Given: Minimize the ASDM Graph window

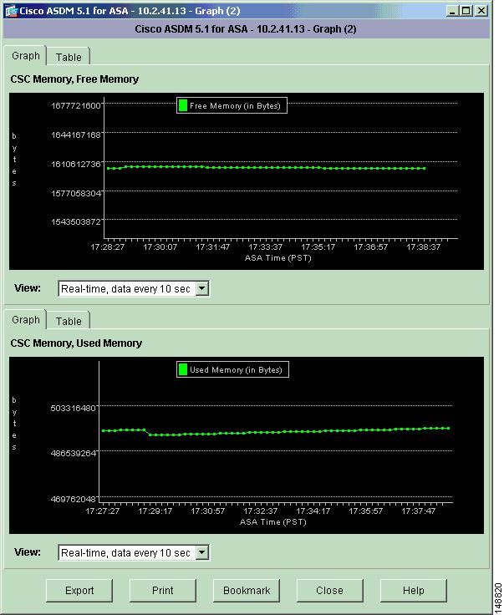Looking at the screenshot, I should pyautogui.click(x=452, y=11).
